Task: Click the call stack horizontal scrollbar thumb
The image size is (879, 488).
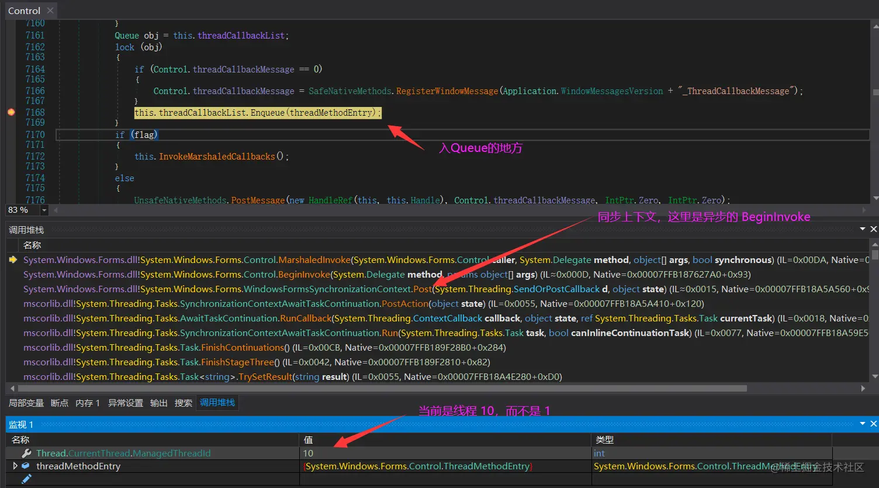Action: click(x=382, y=388)
